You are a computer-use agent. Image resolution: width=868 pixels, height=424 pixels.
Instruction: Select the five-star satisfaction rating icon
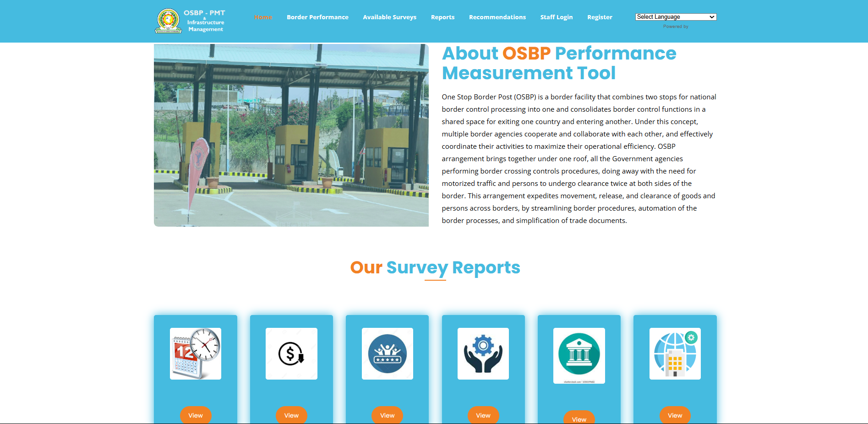pyautogui.click(x=387, y=353)
